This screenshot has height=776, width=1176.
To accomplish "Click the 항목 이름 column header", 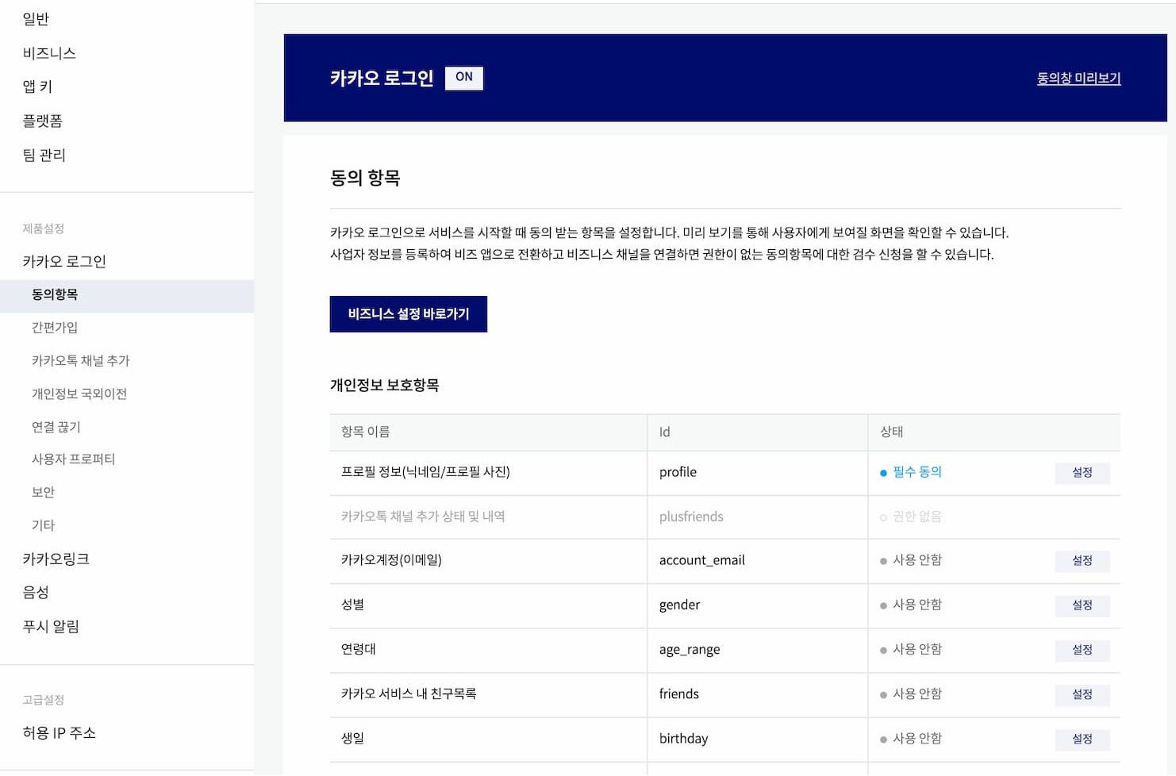I will [x=365, y=432].
